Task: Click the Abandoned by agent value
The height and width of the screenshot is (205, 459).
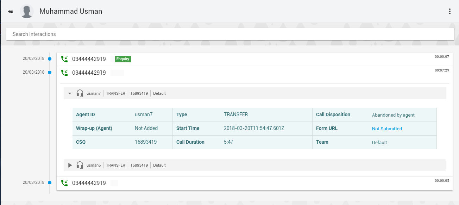Action: click(393, 115)
